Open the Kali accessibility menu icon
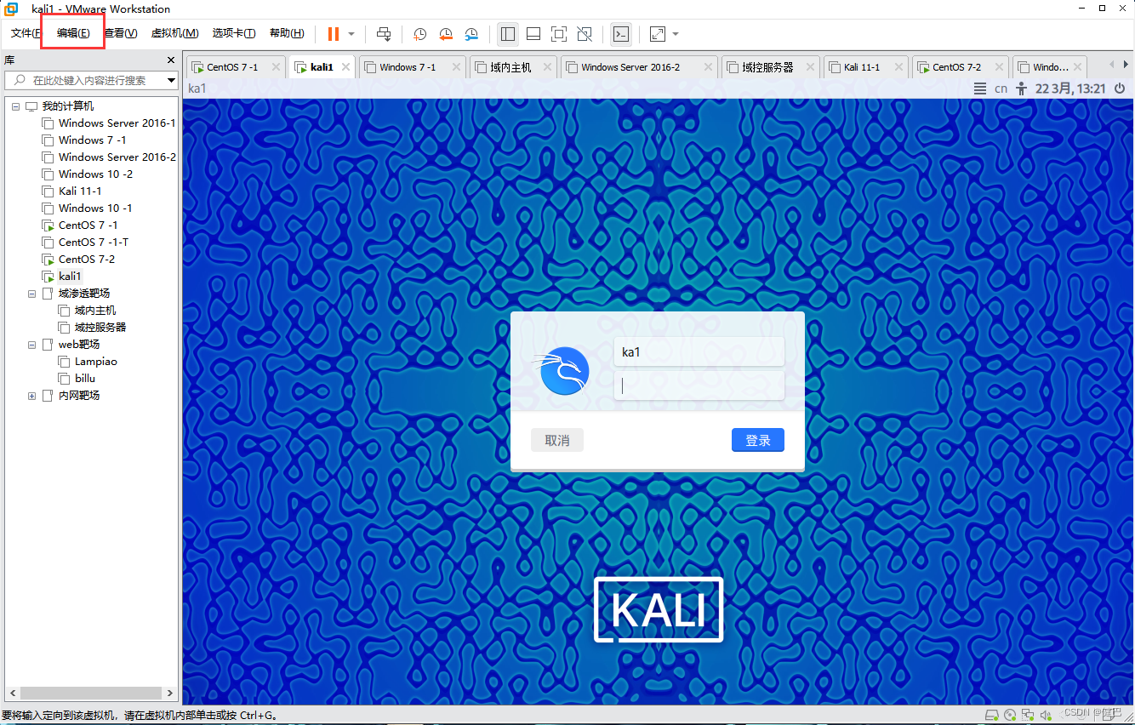This screenshot has width=1135, height=725. pos(1022,88)
